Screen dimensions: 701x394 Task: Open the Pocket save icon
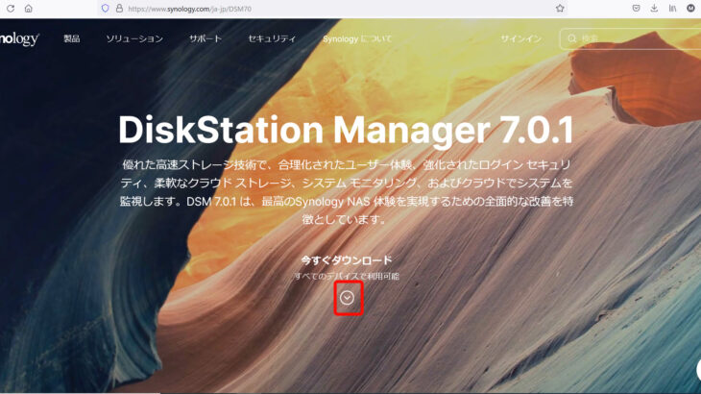point(636,8)
